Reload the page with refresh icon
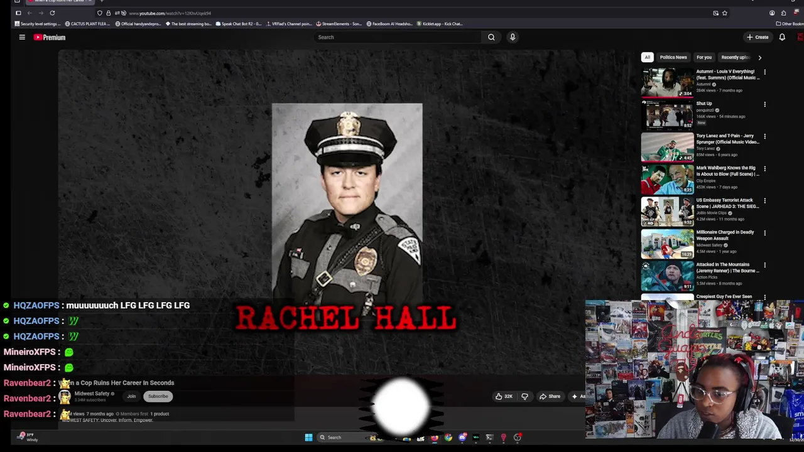 pyautogui.click(x=52, y=13)
